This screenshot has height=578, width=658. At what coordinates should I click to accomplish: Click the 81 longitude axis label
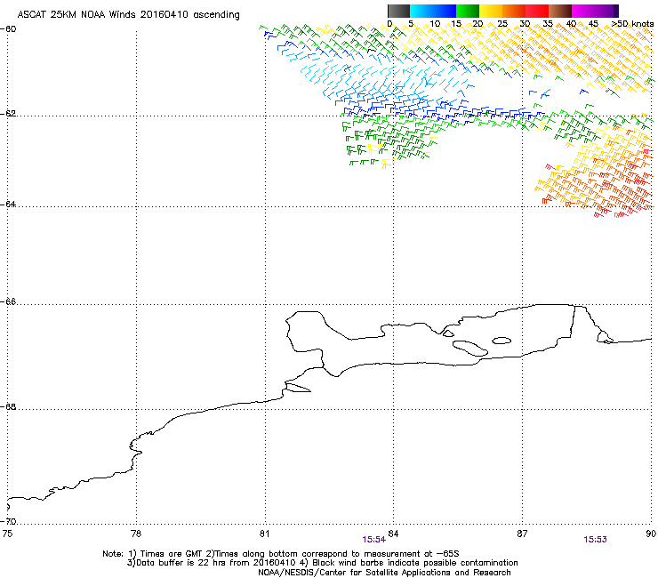pos(264,534)
